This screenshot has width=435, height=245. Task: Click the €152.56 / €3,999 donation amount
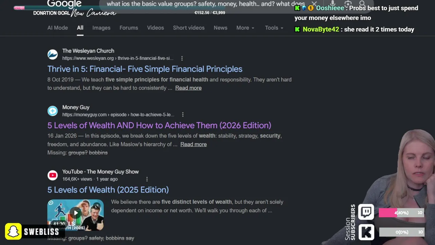tap(210, 13)
